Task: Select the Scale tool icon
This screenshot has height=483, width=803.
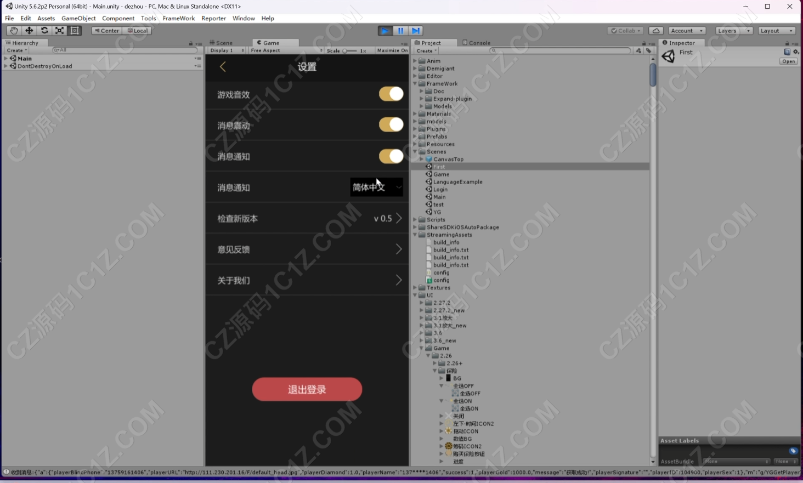Action: pos(59,31)
